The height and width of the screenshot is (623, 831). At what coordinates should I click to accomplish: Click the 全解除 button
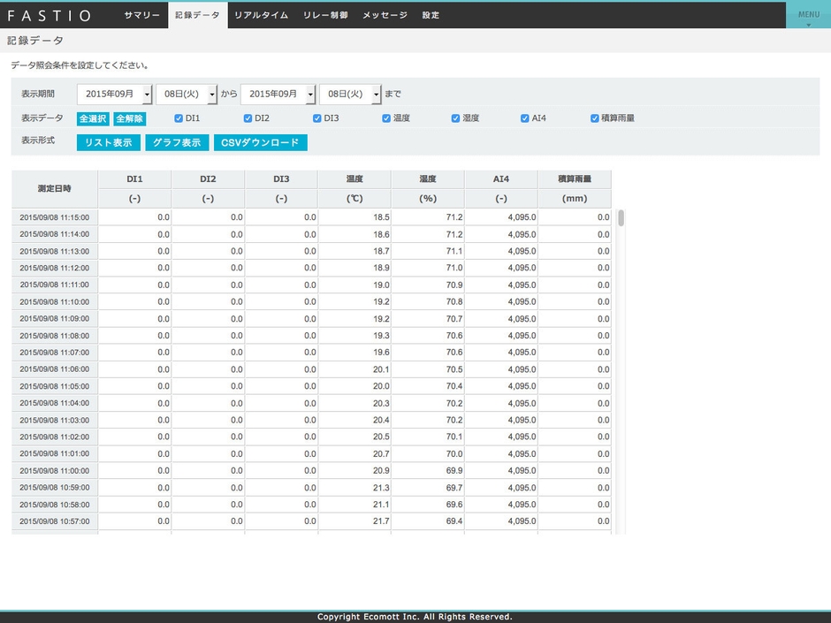[x=130, y=118]
